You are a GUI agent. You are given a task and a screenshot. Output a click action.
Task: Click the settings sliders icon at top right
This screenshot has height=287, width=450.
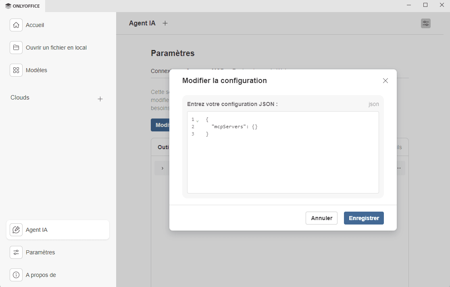pos(426,23)
